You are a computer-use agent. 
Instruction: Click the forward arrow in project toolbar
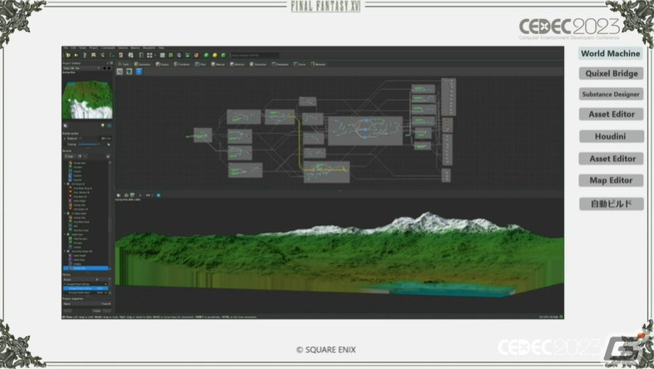110,68
